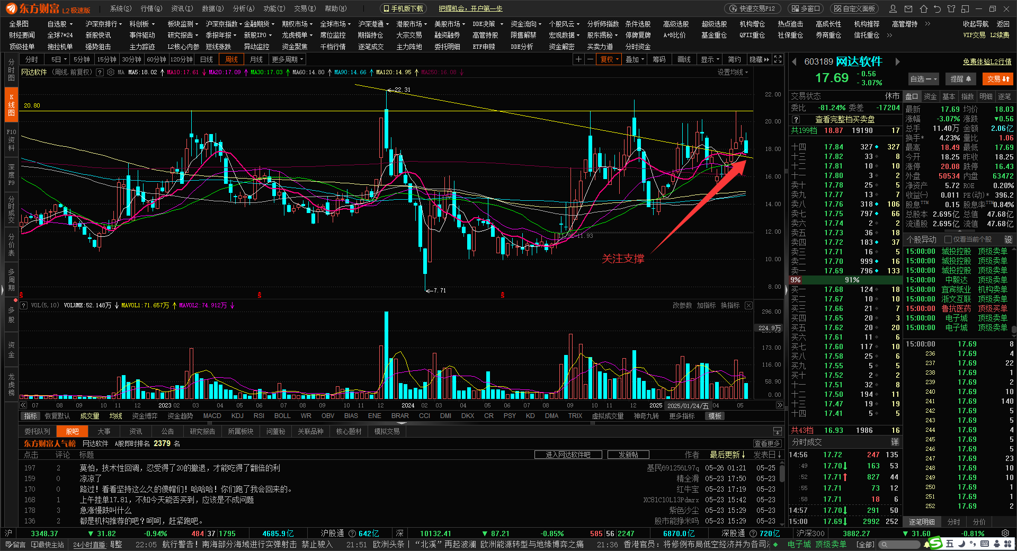Open 显示 display dropdown

pos(710,59)
